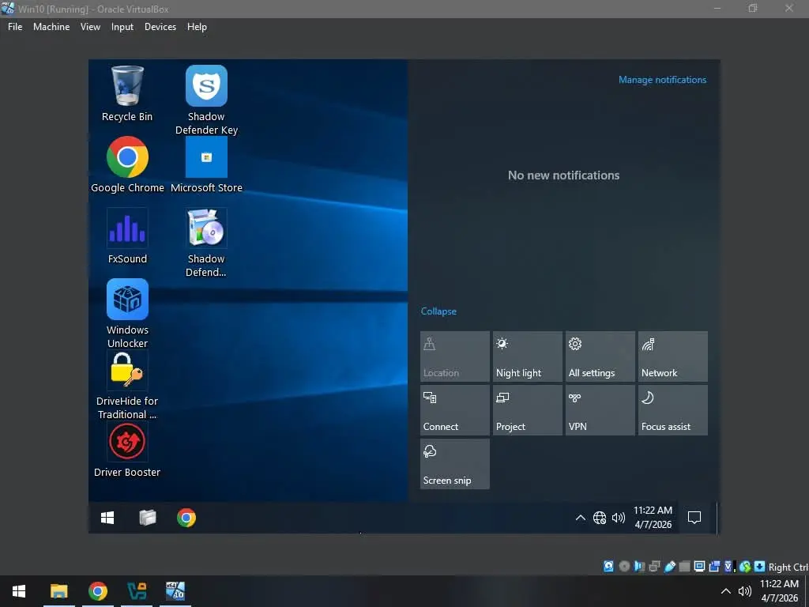Click guest clock showing 11:22 AM
This screenshot has width=809, height=607.
[653, 517]
